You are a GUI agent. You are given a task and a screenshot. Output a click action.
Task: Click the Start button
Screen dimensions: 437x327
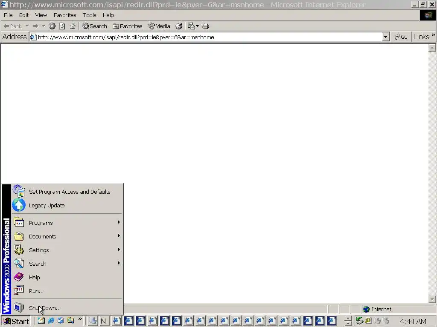coord(16,321)
